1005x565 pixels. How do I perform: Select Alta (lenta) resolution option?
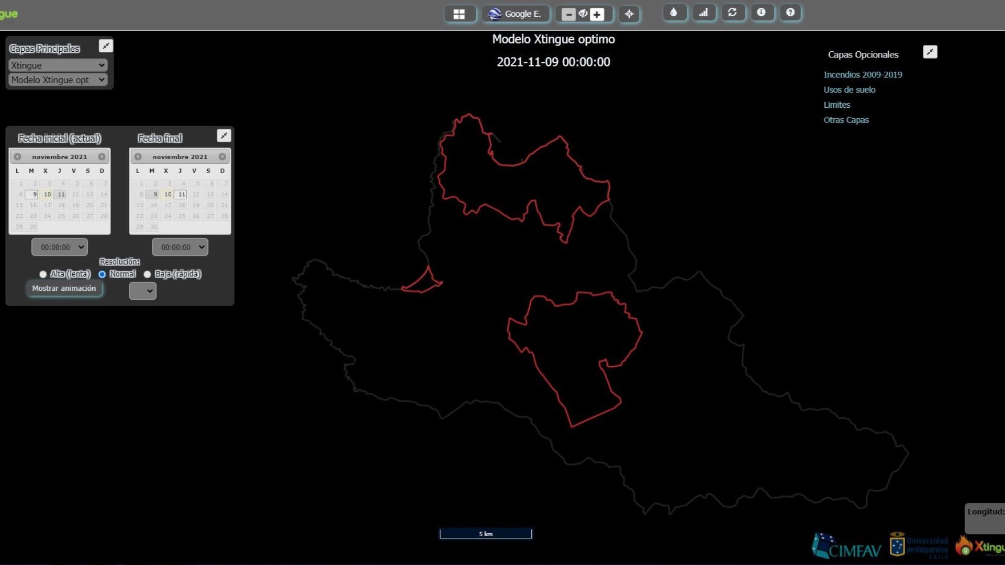pyautogui.click(x=43, y=274)
